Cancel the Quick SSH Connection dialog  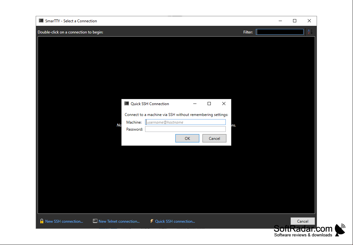pyautogui.click(x=214, y=138)
